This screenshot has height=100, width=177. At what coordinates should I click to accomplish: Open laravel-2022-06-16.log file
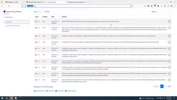pyautogui.click(x=17, y=26)
